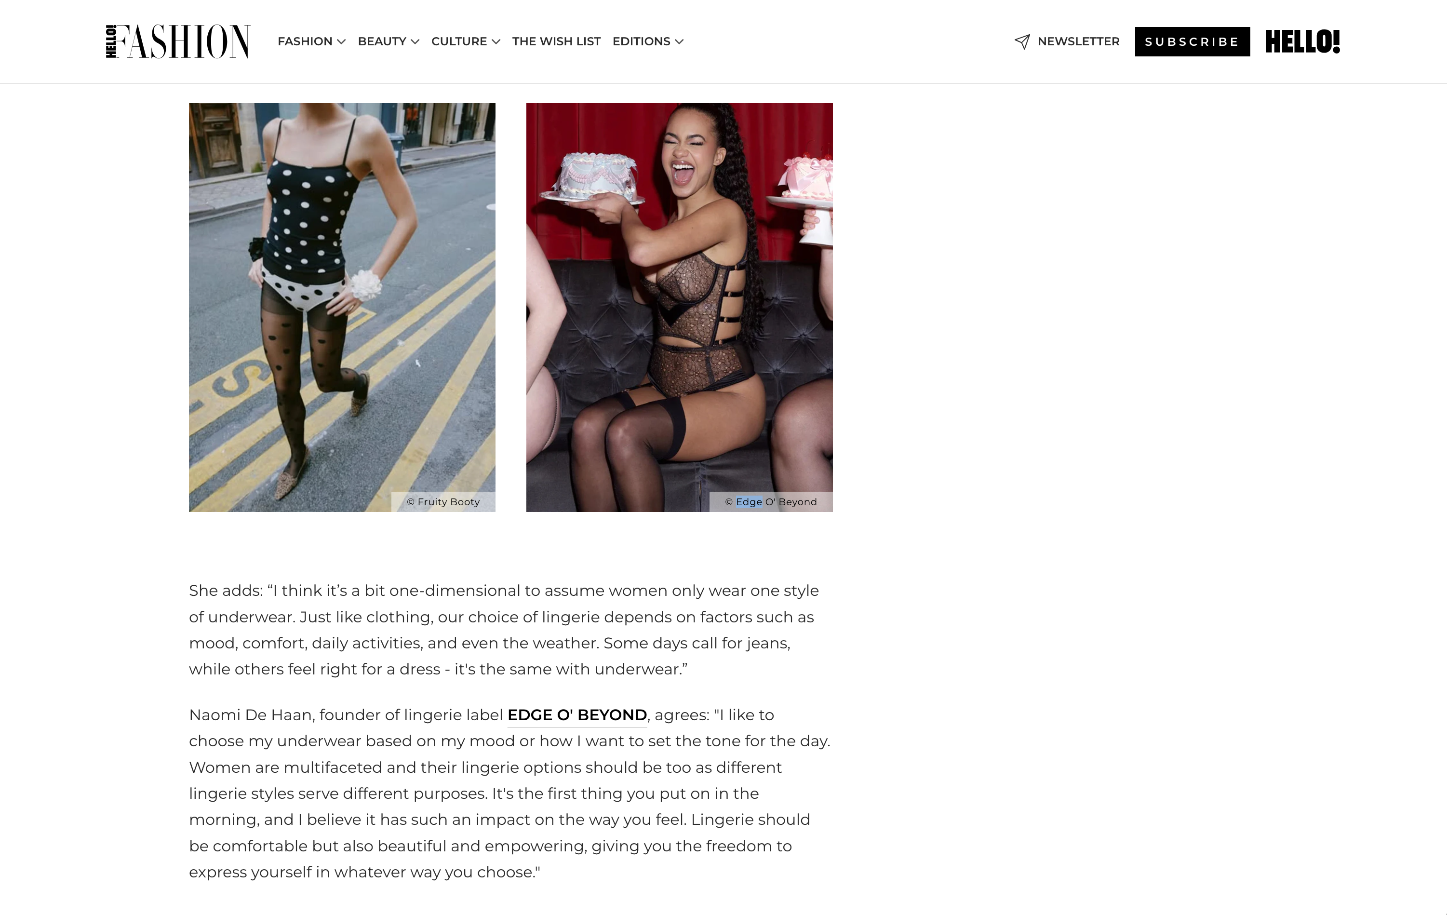Image resolution: width=1447 pixels, height=915 pixels.
Task: Click the Edge O' Beyond image credit
Action: (x=771, y=502)
